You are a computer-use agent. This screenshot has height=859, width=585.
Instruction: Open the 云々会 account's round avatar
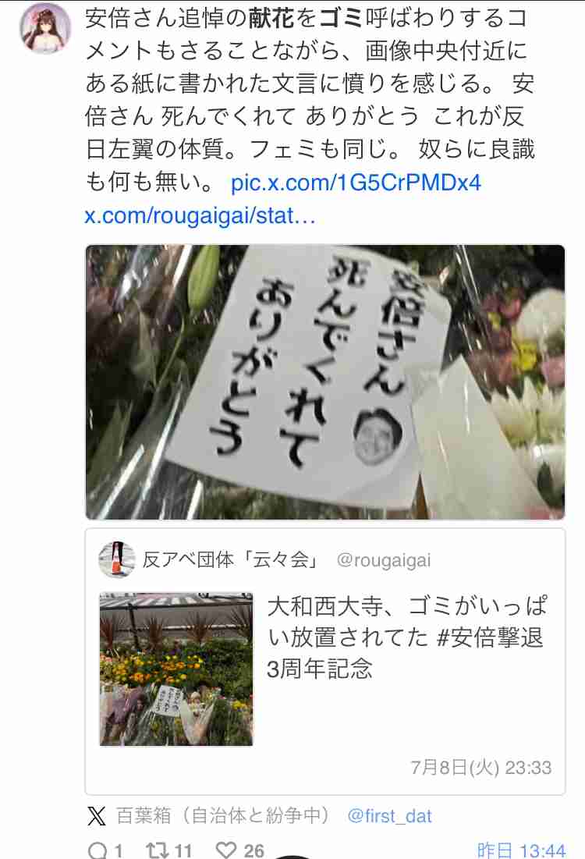pos(117,559)
